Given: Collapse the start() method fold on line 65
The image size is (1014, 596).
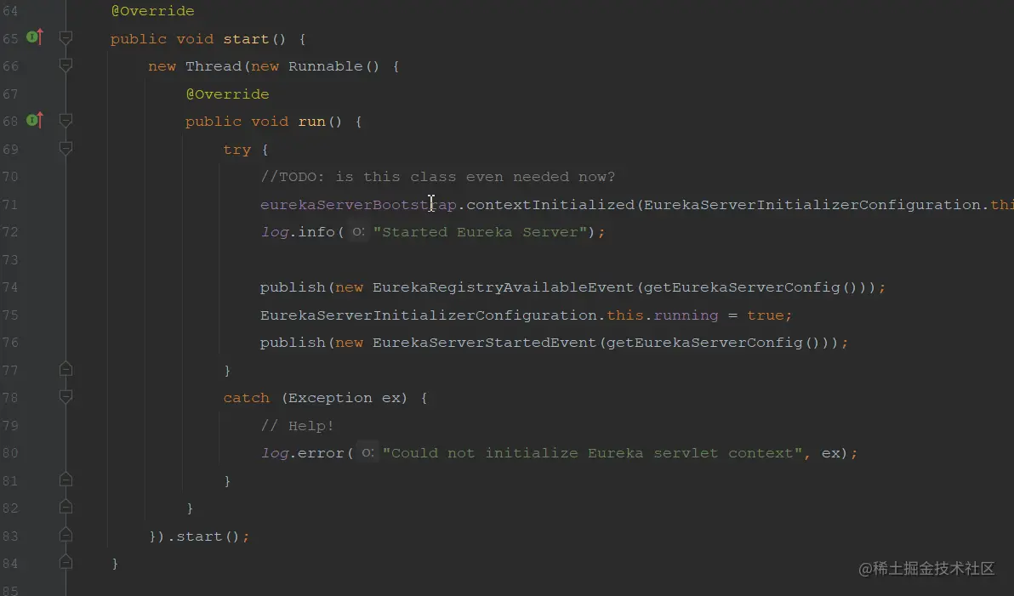Looking at the screenshot, I should point(66,38).
